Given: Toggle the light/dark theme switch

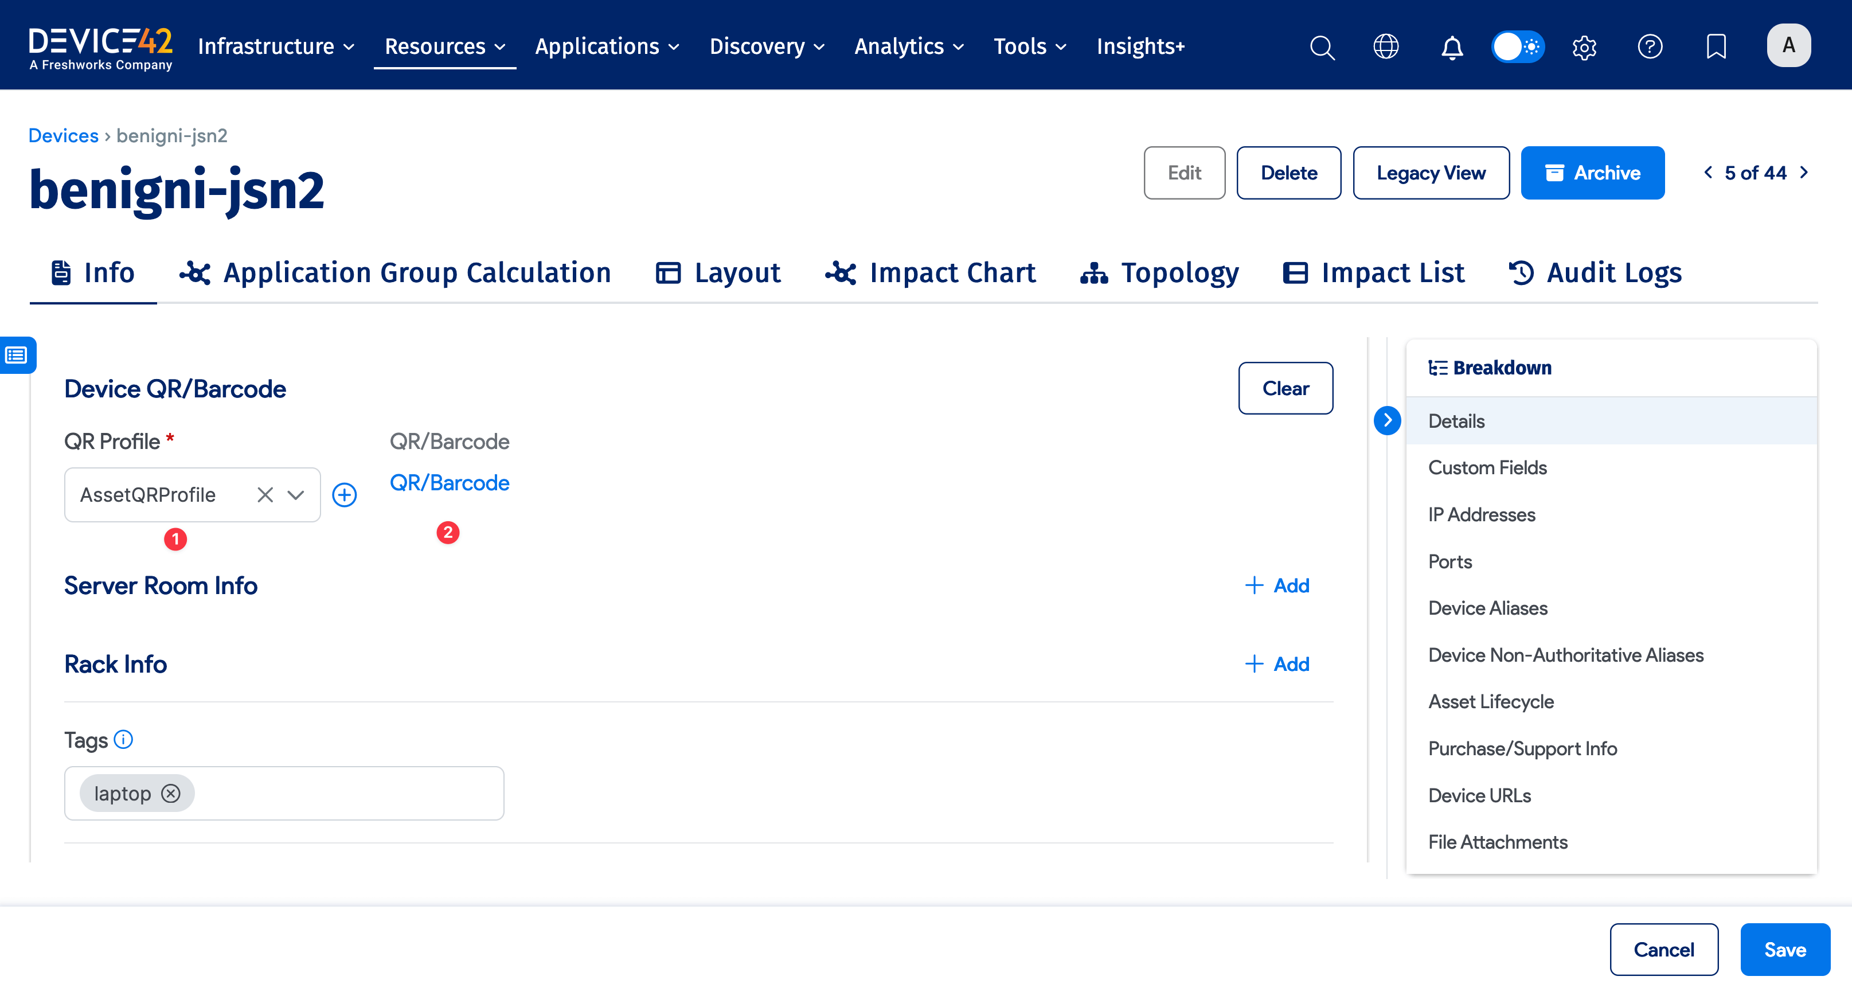Looking at the screenshot, I should pyautogui.click(x=1518, y=48).
